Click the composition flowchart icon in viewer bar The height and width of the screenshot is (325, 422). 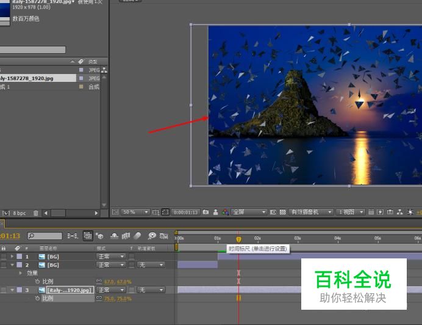point(399,212)
